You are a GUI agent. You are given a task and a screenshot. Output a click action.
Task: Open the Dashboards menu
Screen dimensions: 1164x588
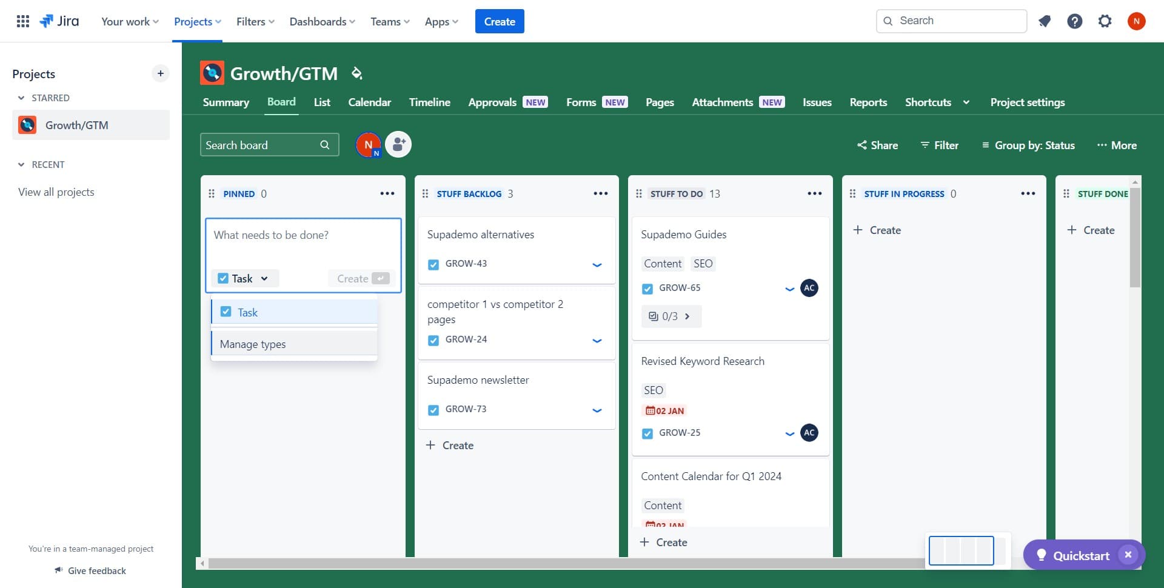tap(321, 21)
